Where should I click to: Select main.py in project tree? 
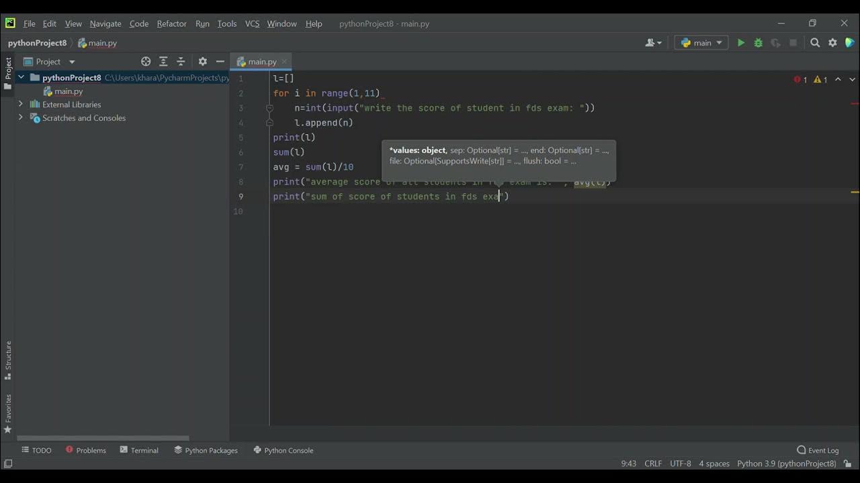pos(69,91)
